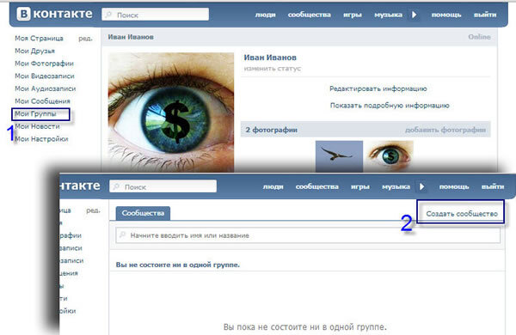Image resolution: width=516 pixels, height=335 pixels.
Task: Open 'люди' in the upper header
Action: (x=265, y=15)
